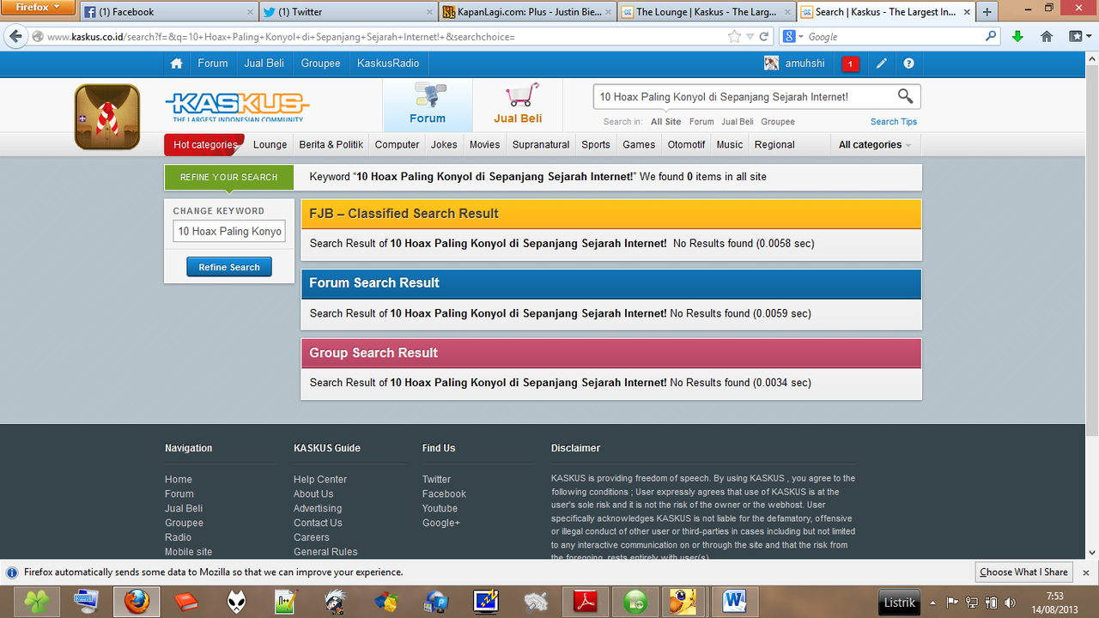The image size is (1099, 618).
Task: Switch to The Lounge Kaskus tab
Action: coord(706,12)
